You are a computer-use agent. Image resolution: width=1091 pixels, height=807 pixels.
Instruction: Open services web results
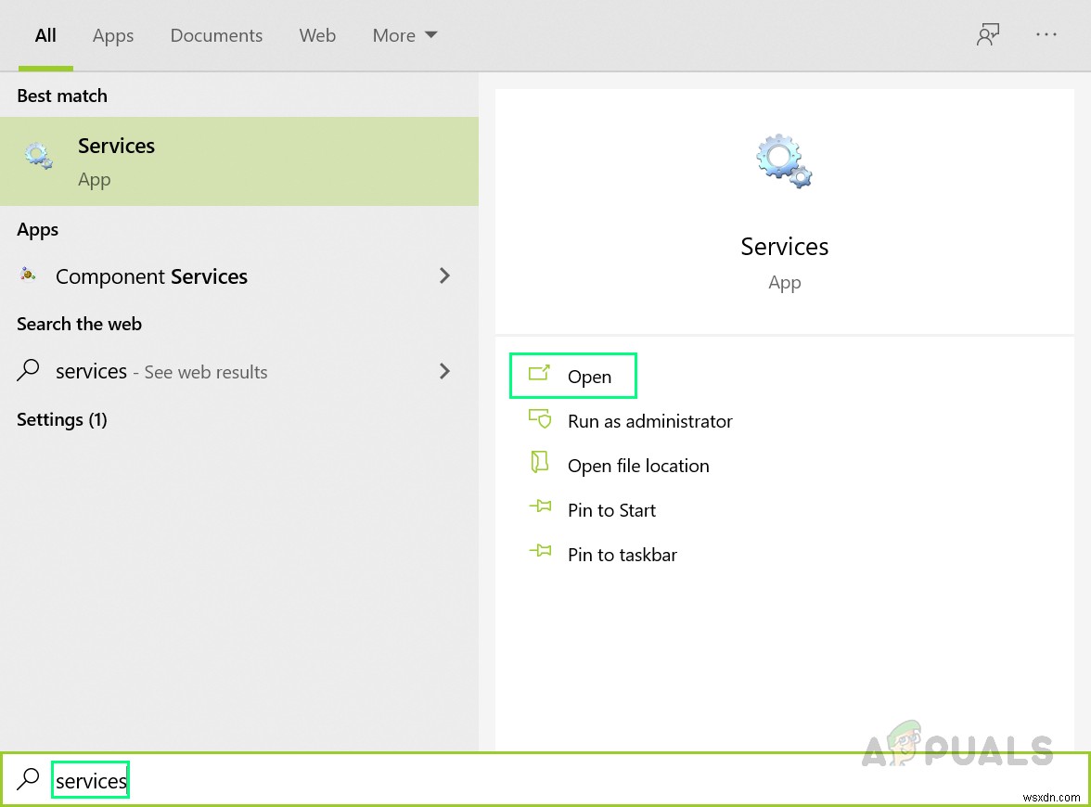pyautogui.click(x=239, y=371)
